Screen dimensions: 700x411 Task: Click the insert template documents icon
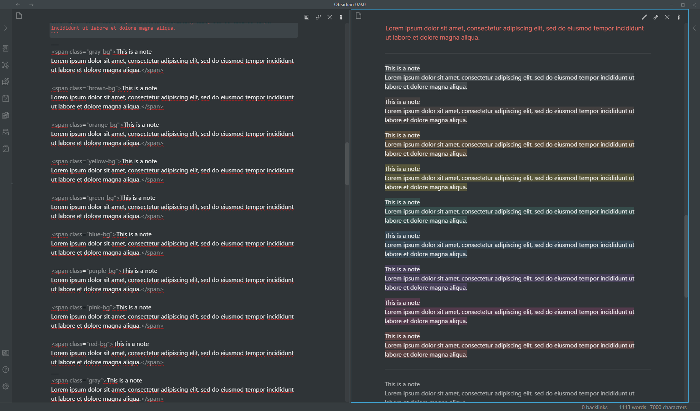(x=6, y=115)
